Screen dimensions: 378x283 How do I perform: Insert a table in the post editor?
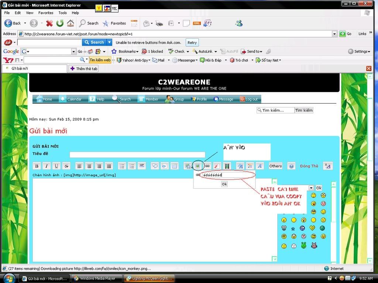pyautogui.click(x=175, y=166)
